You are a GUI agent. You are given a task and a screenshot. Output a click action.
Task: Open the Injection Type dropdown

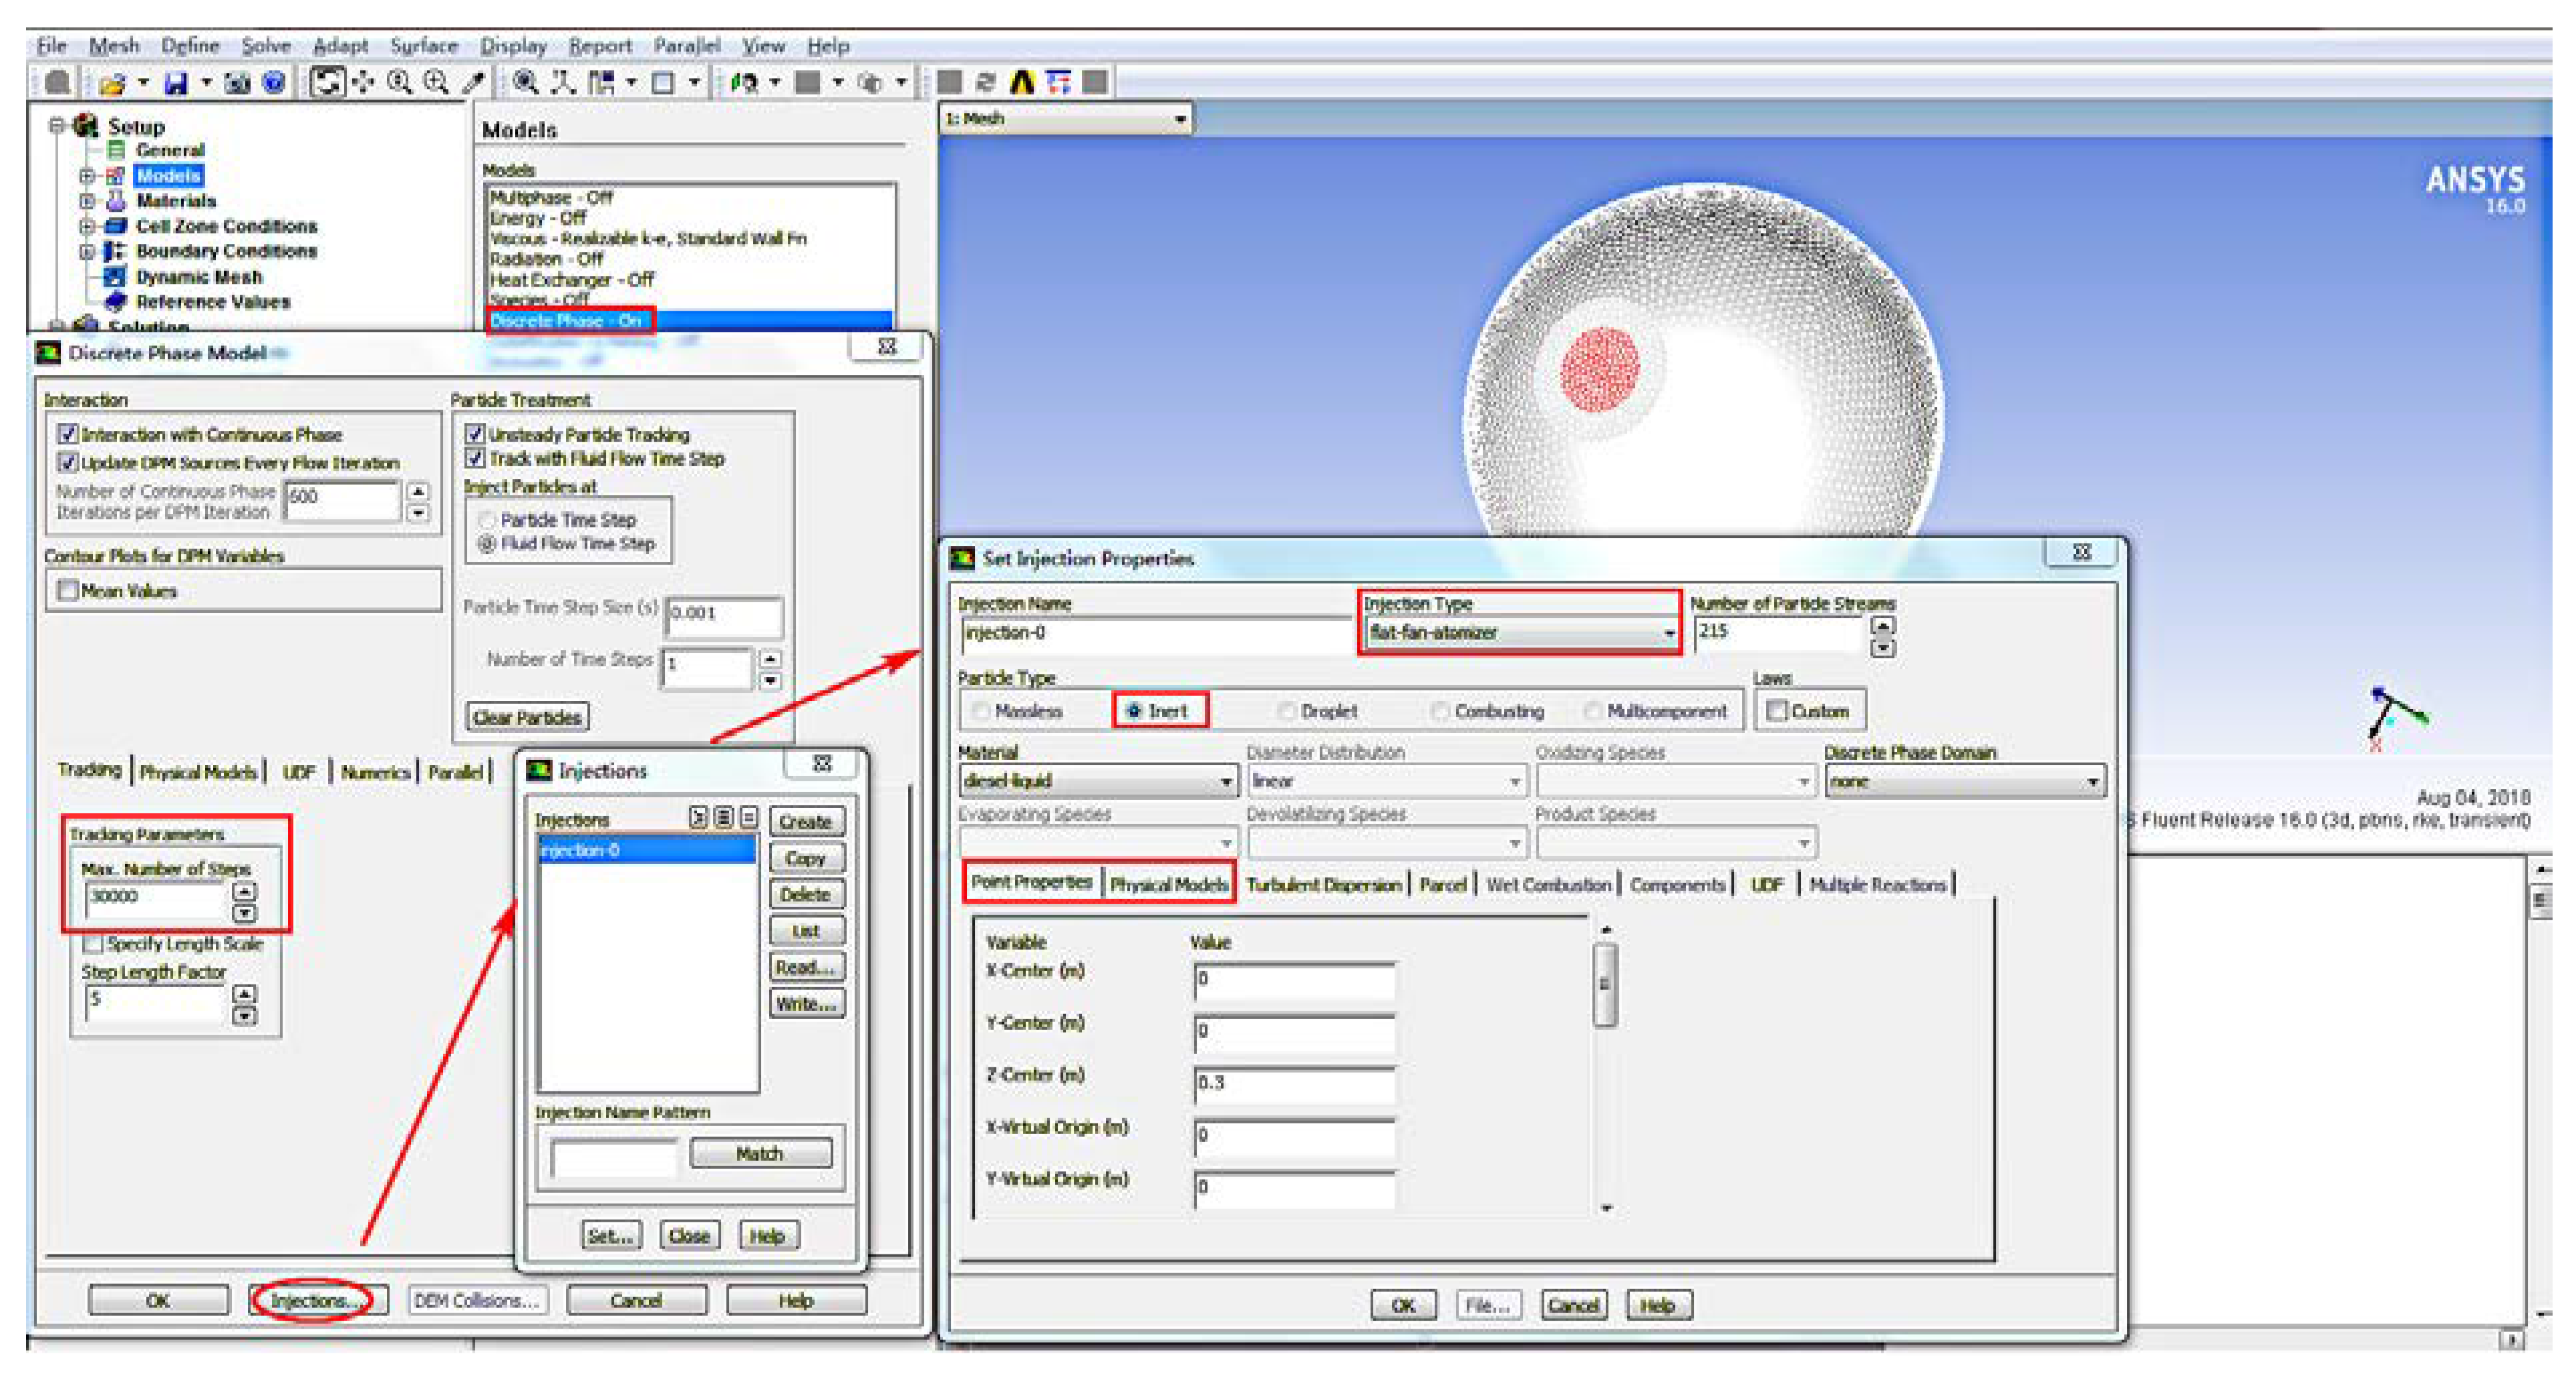[x=1668, y=633]
